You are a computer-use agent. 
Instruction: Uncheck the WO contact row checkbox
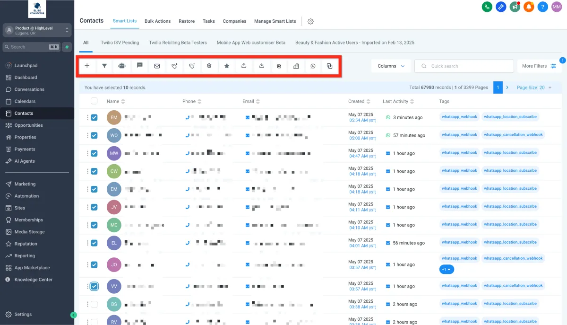click(x=94, y=135)
